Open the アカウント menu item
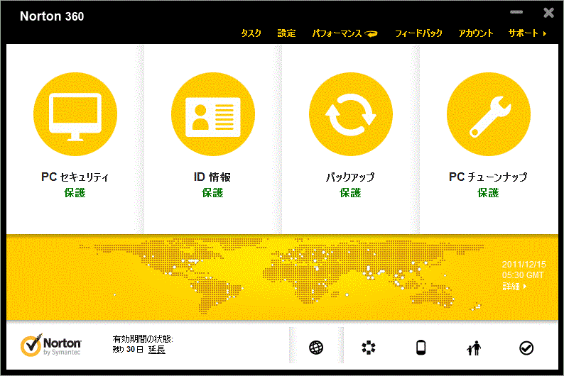The image size is (564, 376). [475, 33]
